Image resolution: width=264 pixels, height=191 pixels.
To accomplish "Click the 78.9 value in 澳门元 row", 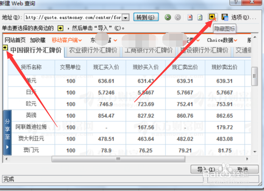I will [x=106, y=151].
